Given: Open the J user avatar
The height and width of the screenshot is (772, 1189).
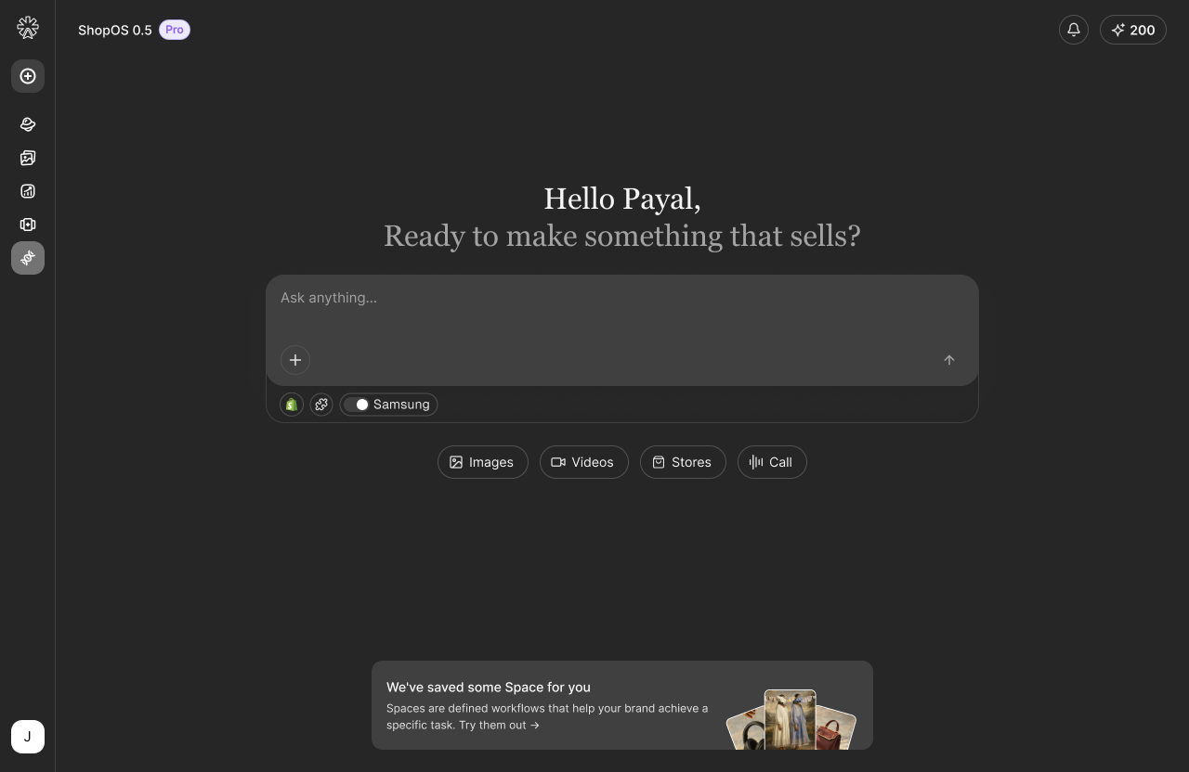Looking at the screenshot, I should pyautogui.click(x=28, y=737).
